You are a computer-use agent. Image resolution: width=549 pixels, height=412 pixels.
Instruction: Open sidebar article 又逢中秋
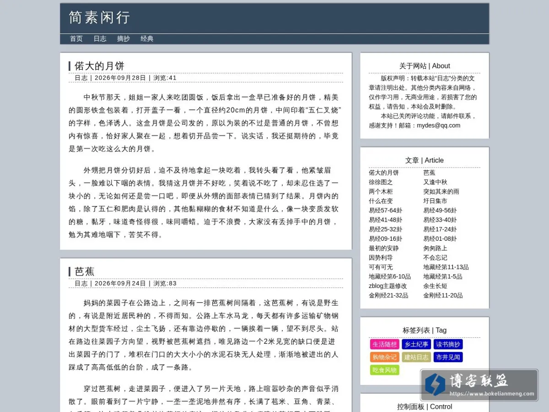pos(435,182)
